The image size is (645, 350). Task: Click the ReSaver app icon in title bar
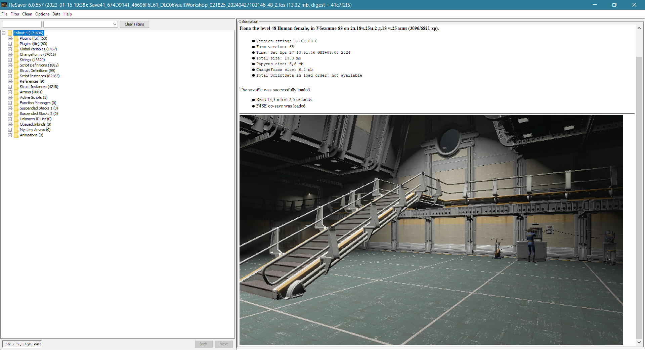tap(4, 5)
